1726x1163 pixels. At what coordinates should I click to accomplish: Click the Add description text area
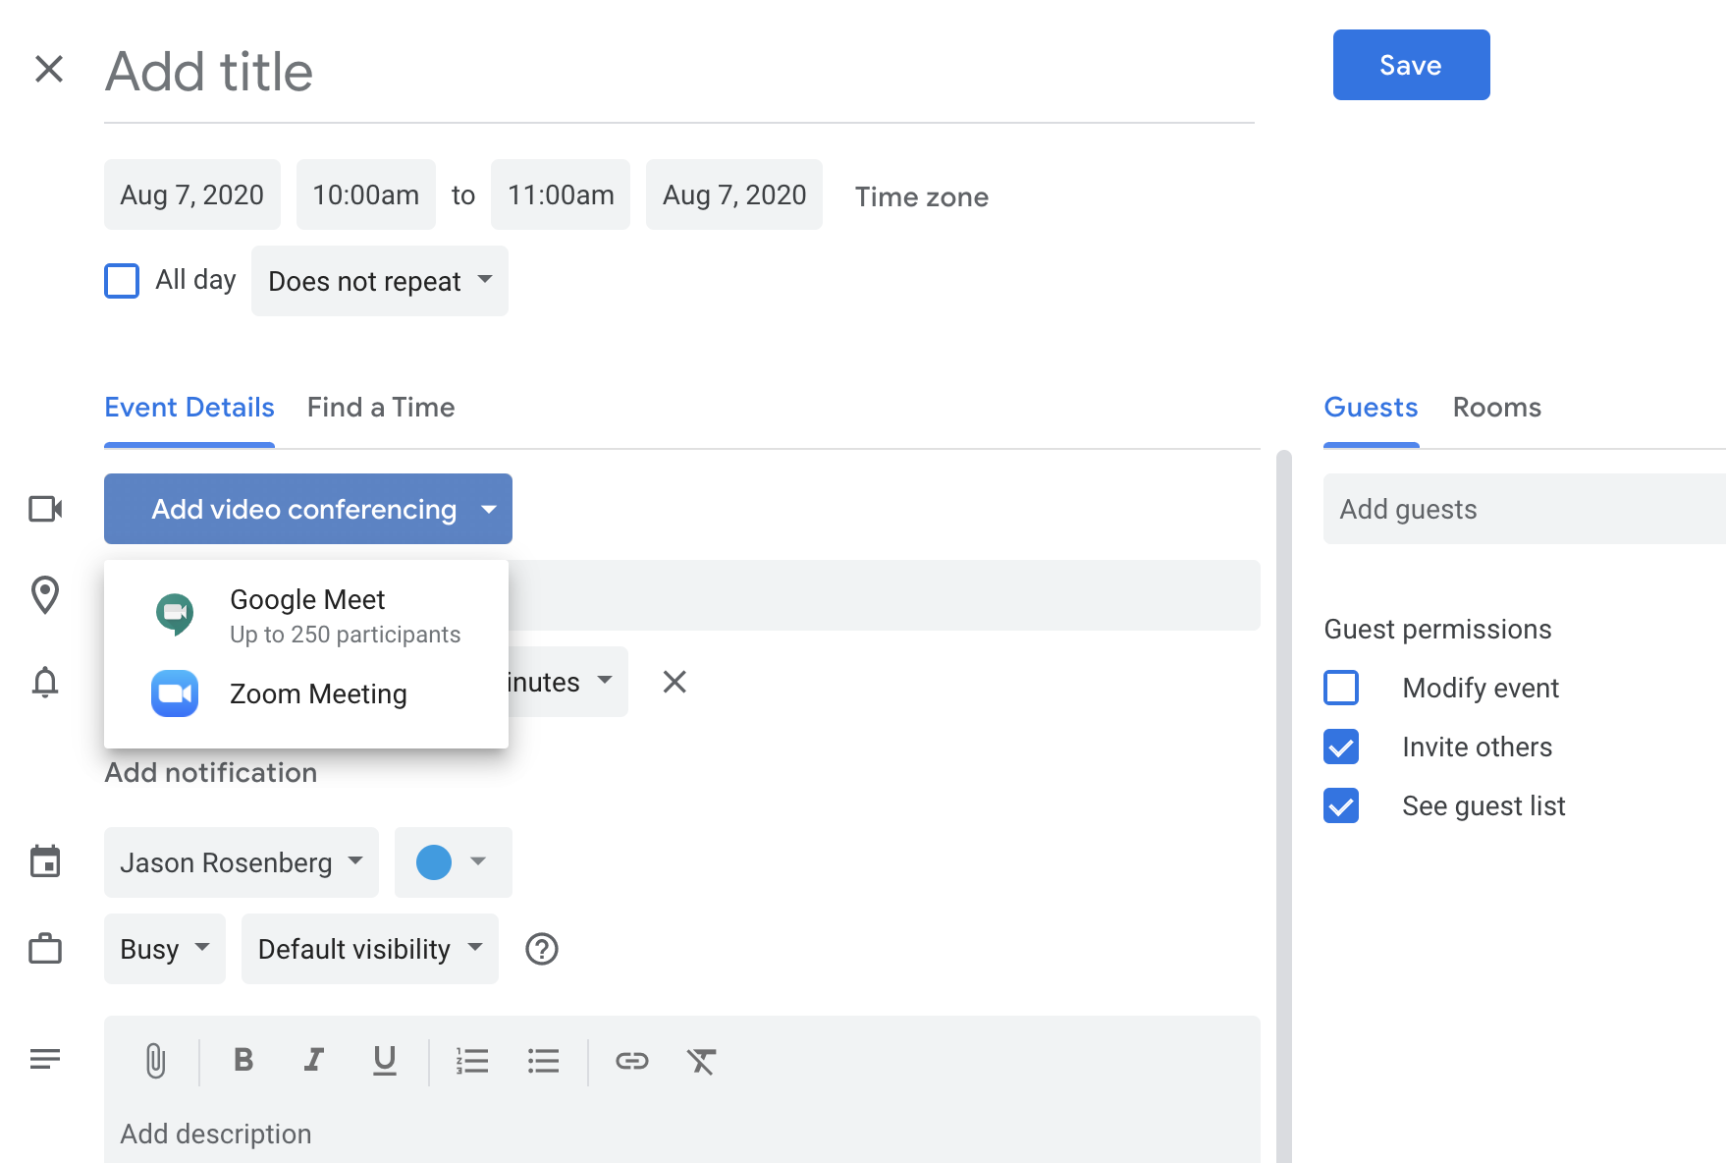point(682,1134)
